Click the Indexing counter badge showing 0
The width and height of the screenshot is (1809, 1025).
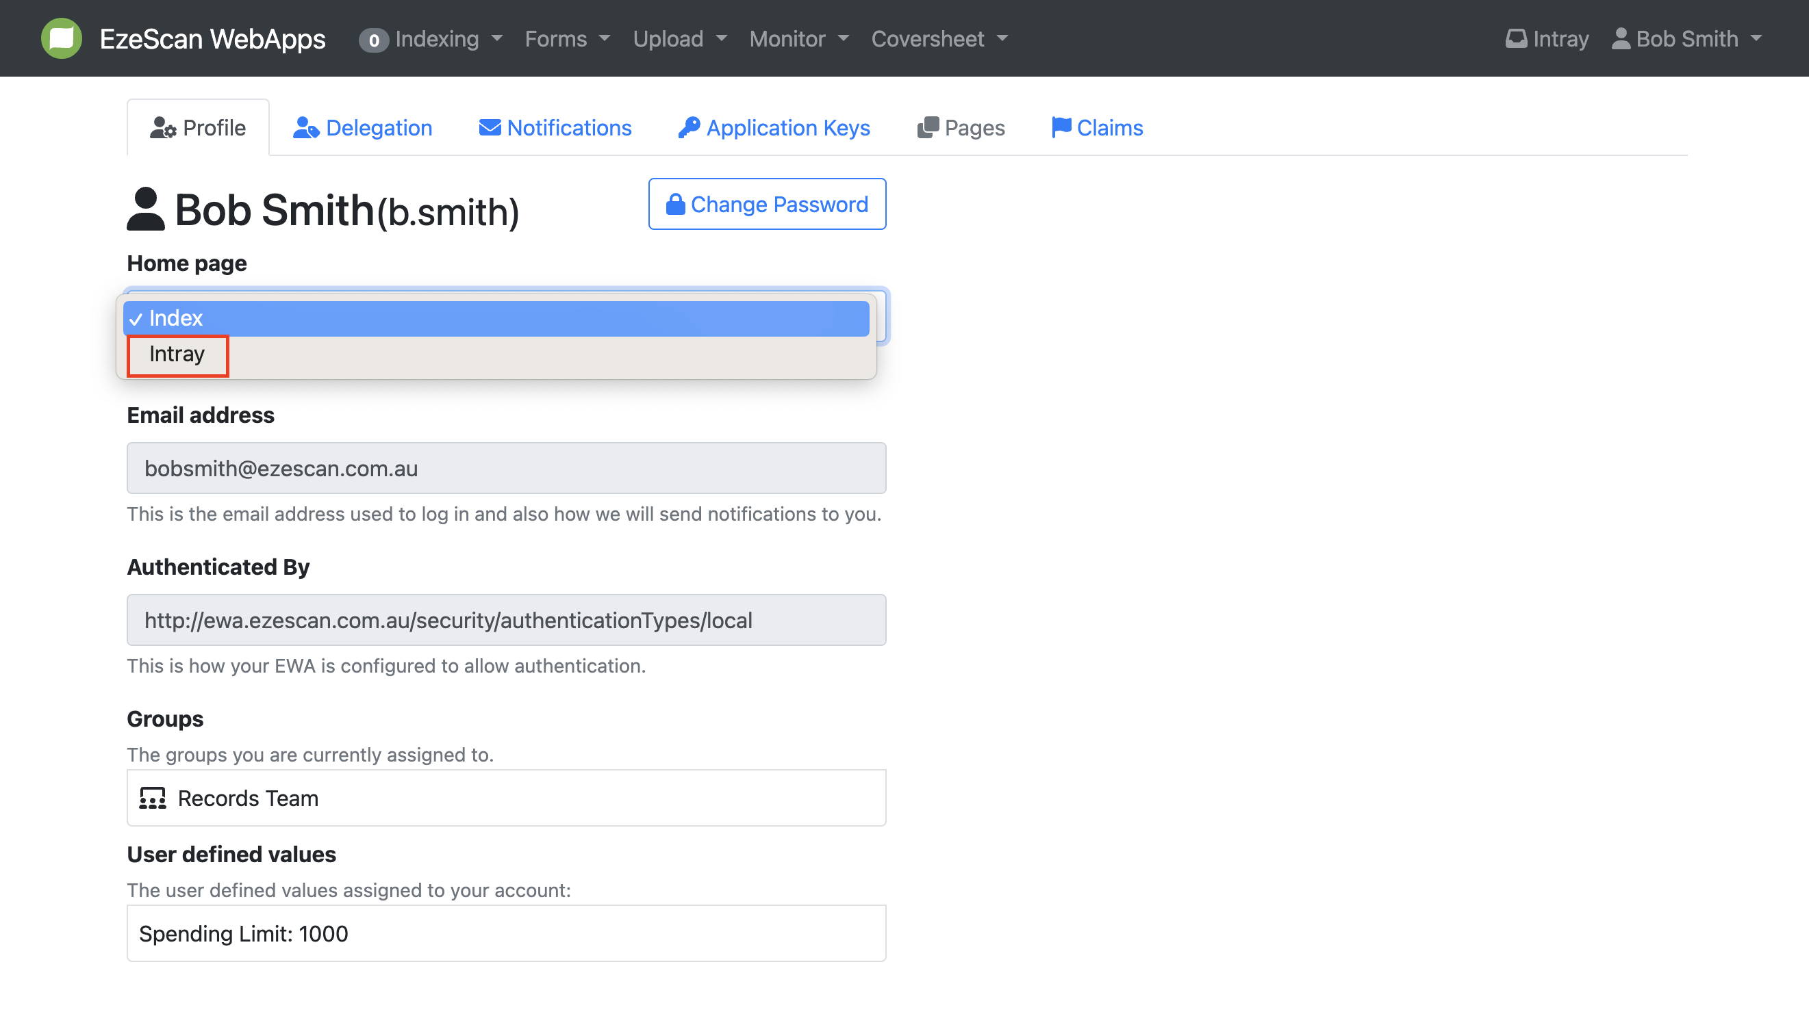[x=373, y=40]
